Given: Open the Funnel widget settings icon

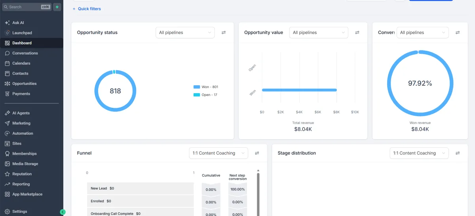Looking at the screenshot, I should pyautogui.click(x=257, y=153).
